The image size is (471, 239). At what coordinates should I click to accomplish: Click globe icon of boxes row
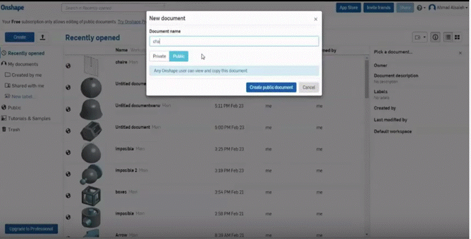tap(68, 195)
